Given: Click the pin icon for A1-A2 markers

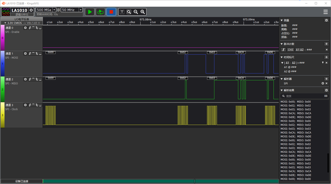Looking at the screenshot, I should (x=323, y=63).
